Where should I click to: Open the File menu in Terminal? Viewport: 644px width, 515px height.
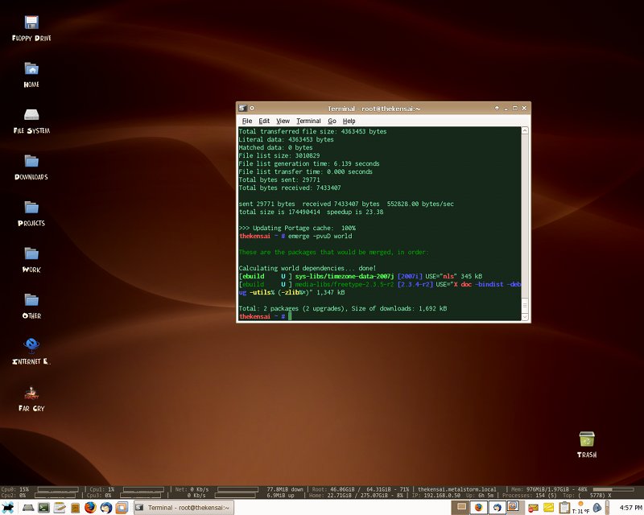247,121
